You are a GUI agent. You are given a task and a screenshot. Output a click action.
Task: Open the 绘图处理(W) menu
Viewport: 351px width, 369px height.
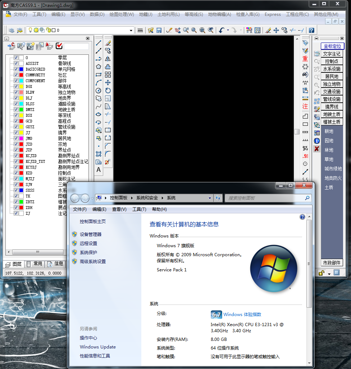click(x=122, y=14)
